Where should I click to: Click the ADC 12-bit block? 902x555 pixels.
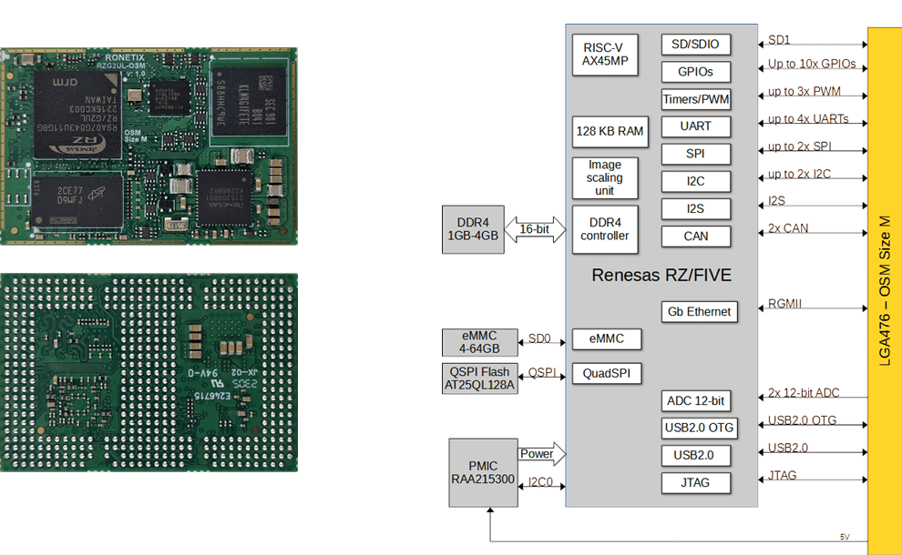coord(695,401)
